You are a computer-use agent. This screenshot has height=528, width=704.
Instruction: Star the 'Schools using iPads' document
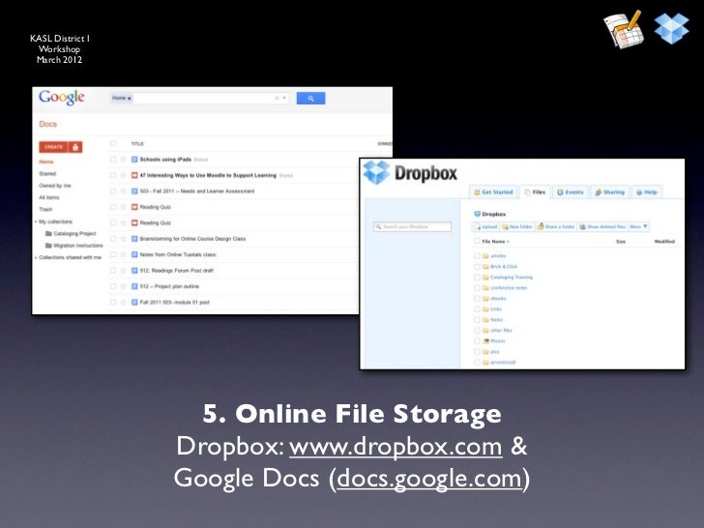(x=123, y=160)
